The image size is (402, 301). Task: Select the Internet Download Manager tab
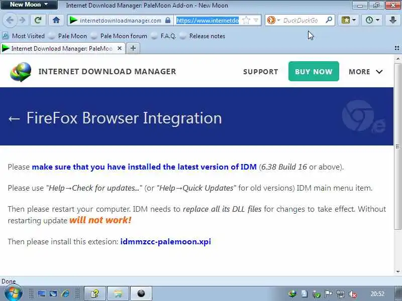(62, 48)
